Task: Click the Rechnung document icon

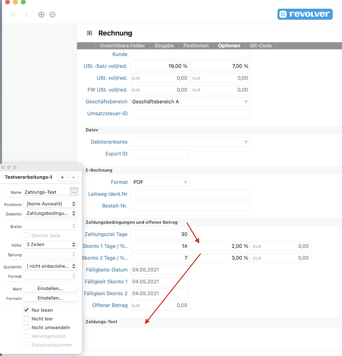Action: pos(90,33)
